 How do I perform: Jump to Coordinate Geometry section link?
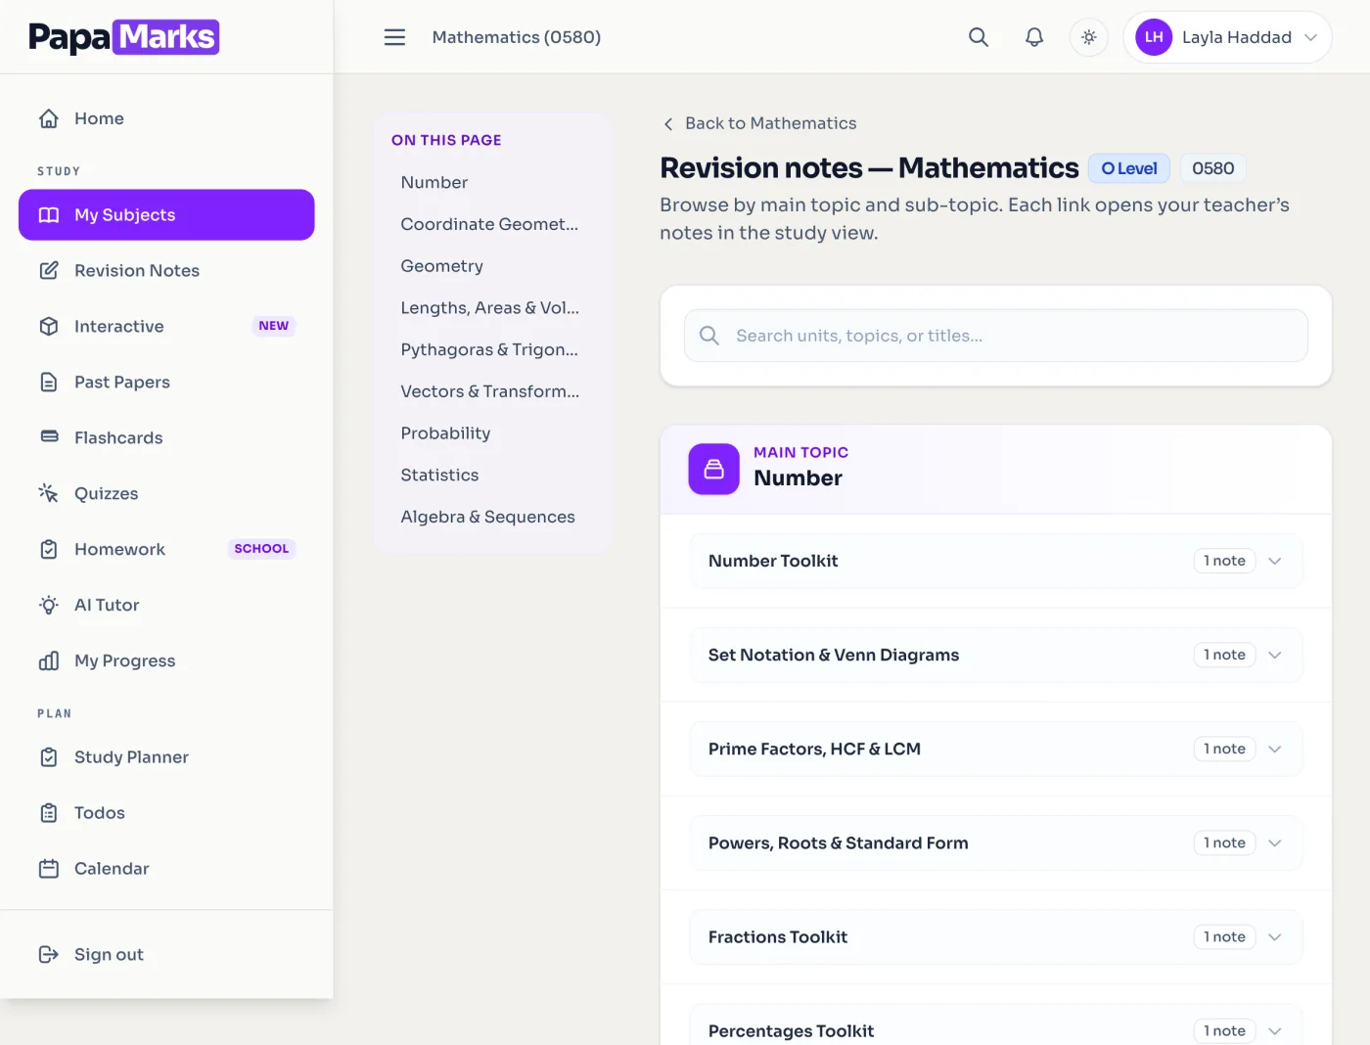[x=489, y=224]
